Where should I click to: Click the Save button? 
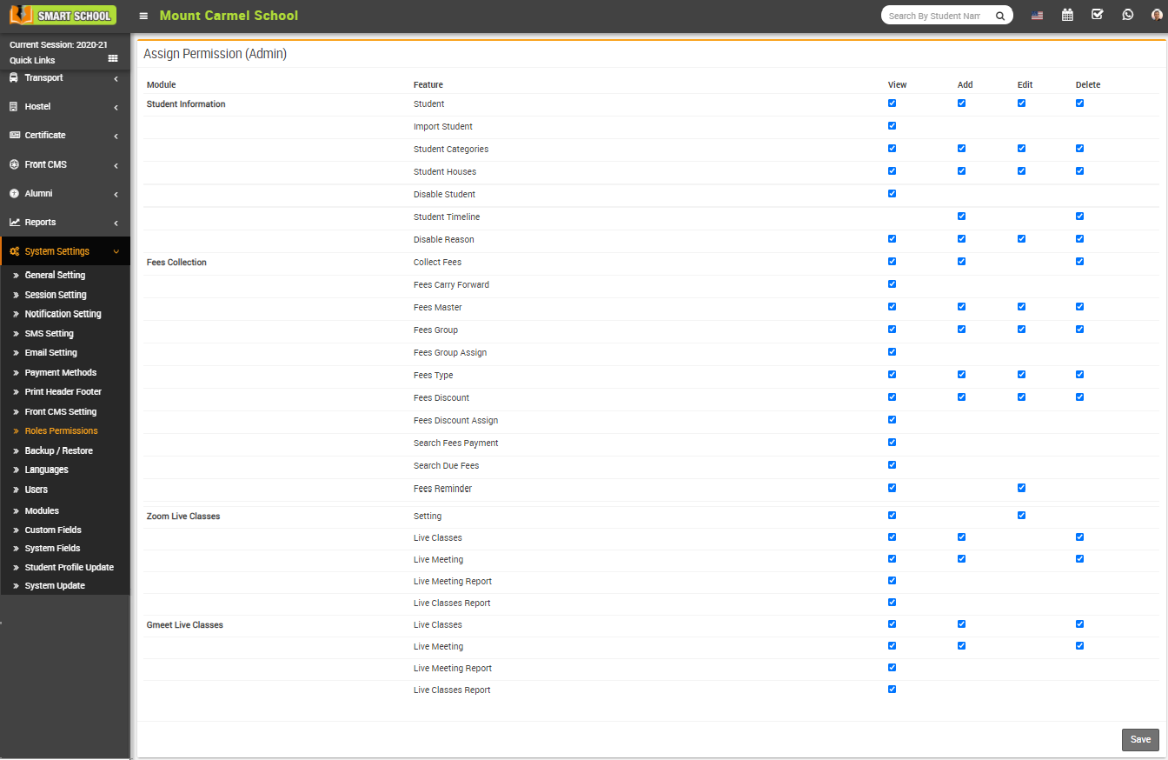1139,739
